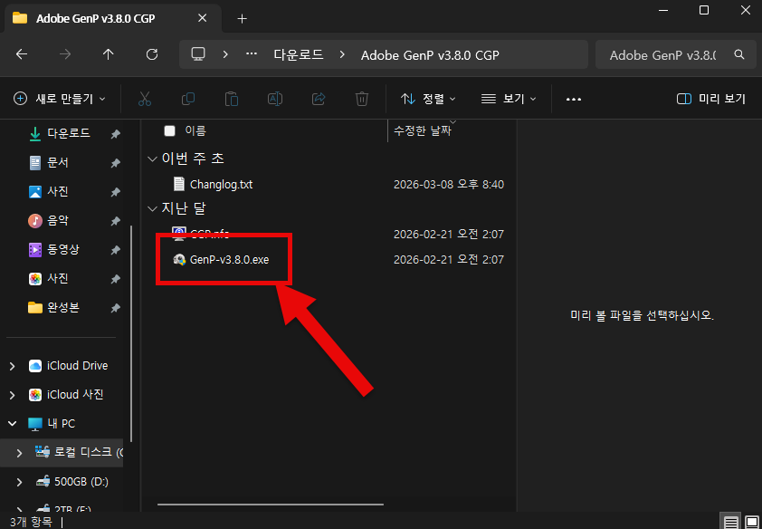Click the forward navigation arrow
The height and width of the screenshot is (529, 762).
coord(64,54)
